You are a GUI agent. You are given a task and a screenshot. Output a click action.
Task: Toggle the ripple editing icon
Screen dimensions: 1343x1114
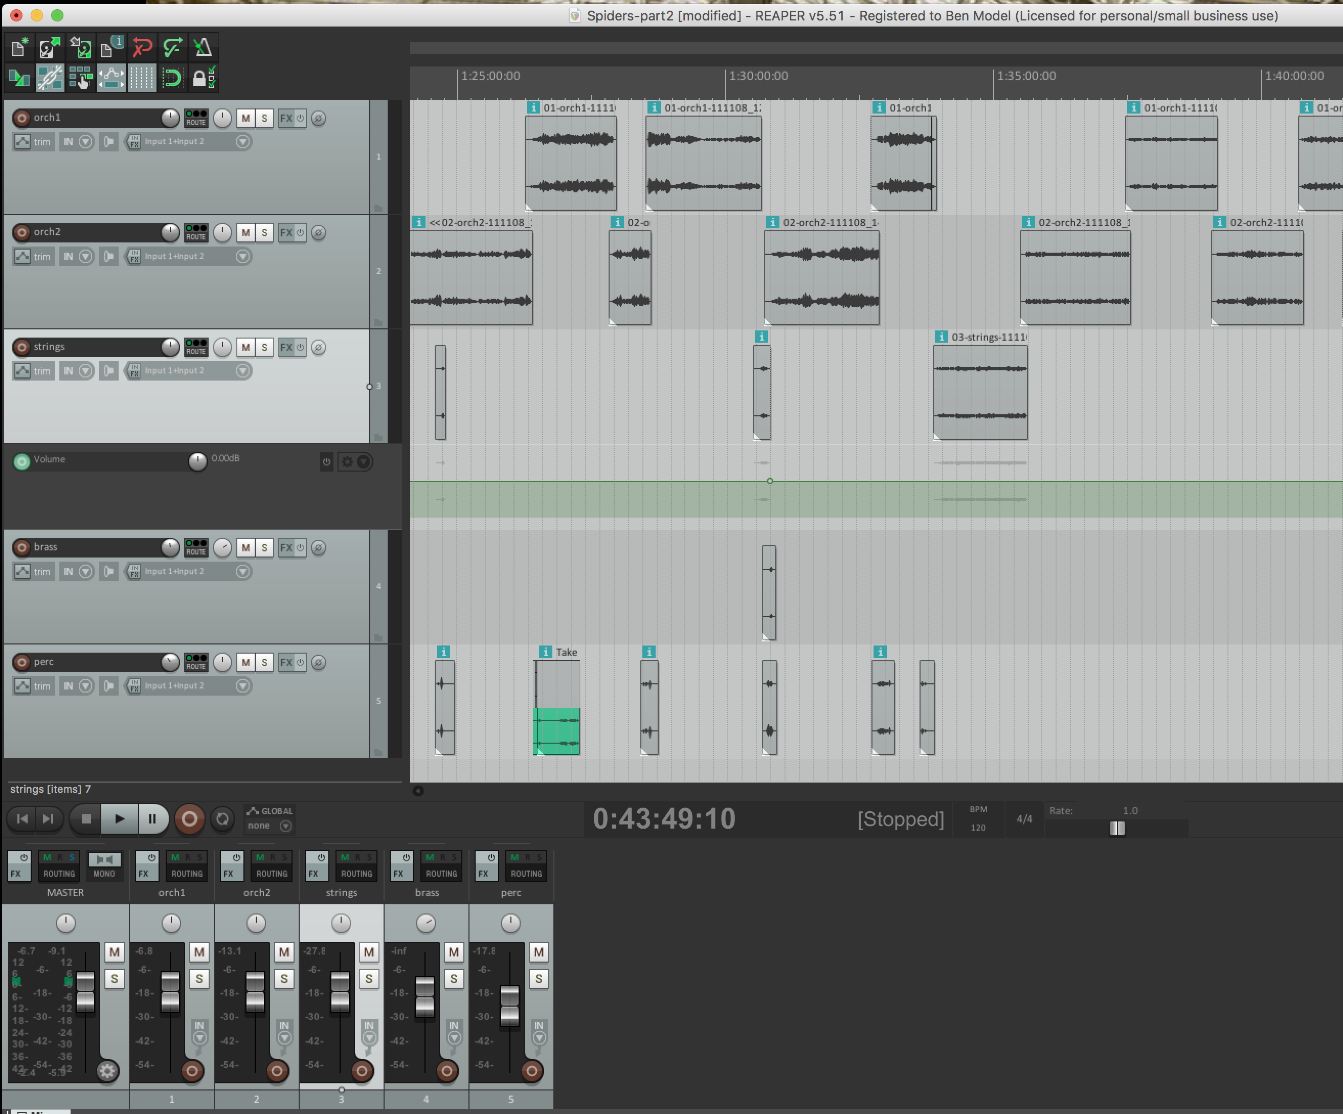[81, 78]
